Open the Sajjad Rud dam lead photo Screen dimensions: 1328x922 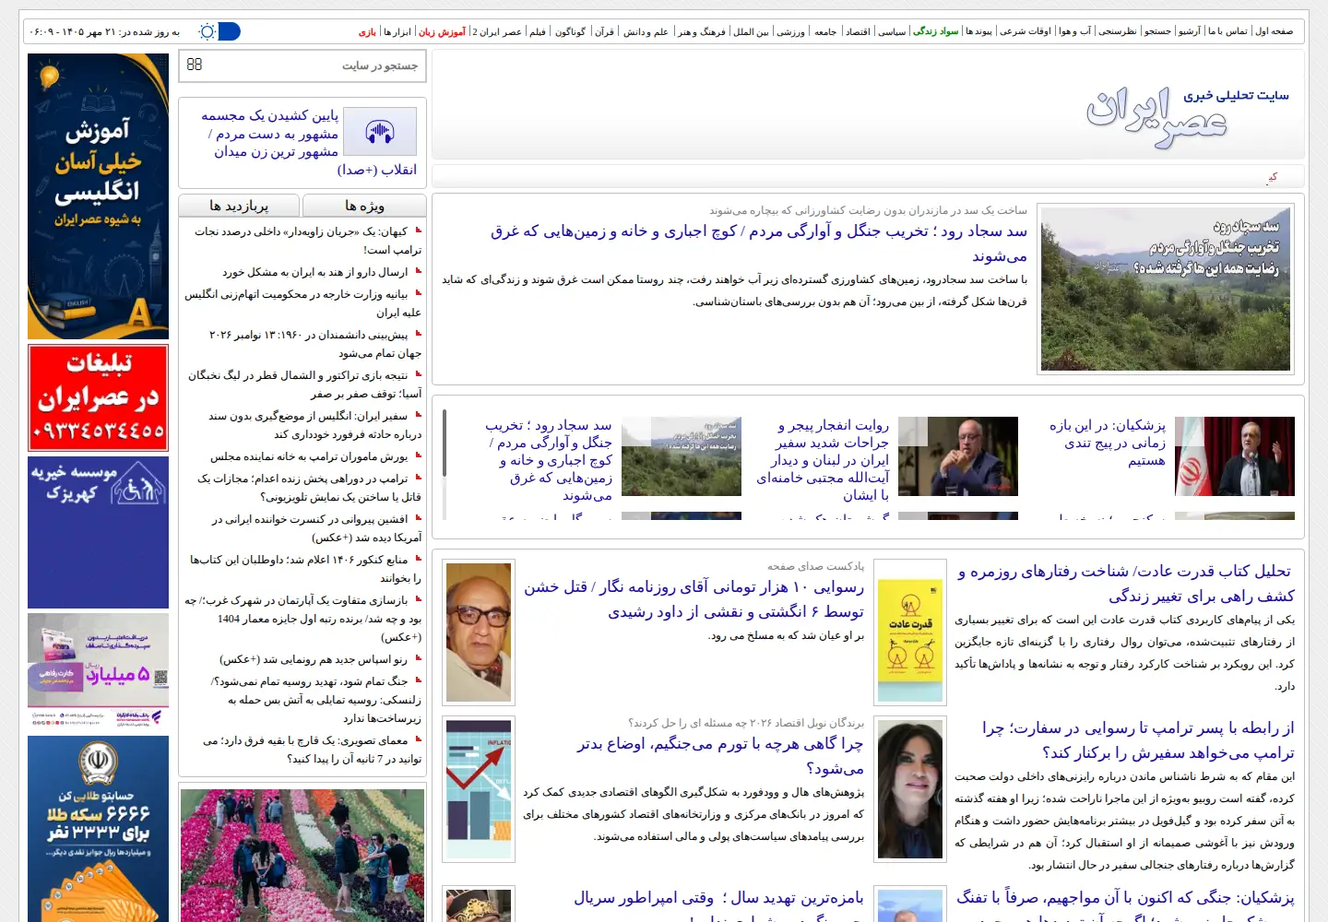(1166, 289)
